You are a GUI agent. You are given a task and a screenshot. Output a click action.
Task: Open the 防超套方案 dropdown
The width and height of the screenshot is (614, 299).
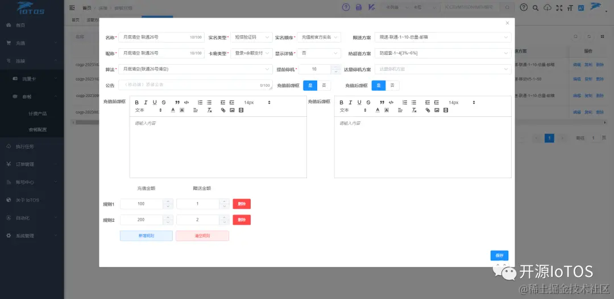pos(443,53)
